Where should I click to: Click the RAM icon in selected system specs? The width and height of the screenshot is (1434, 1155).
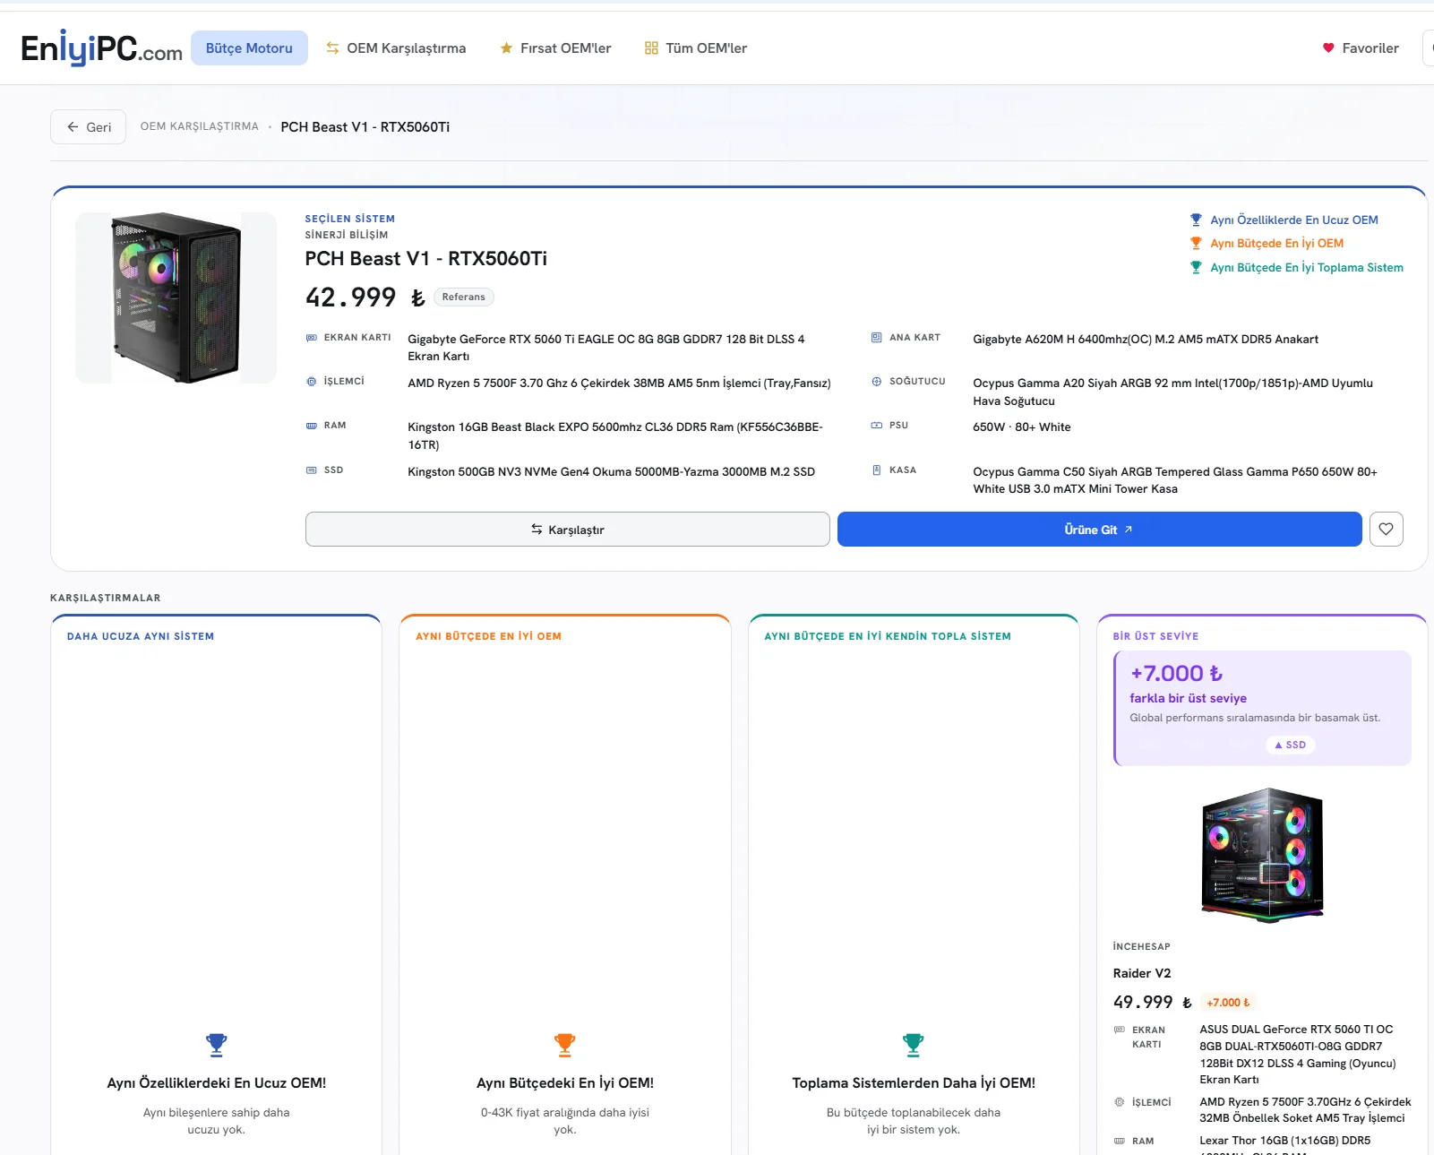tap(312, 426)
